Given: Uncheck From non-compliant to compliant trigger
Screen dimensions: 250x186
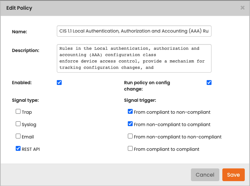Looking at the screenshot, I should pos(130,124).
